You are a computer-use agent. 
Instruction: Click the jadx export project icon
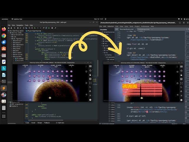(x=20, y=28)
